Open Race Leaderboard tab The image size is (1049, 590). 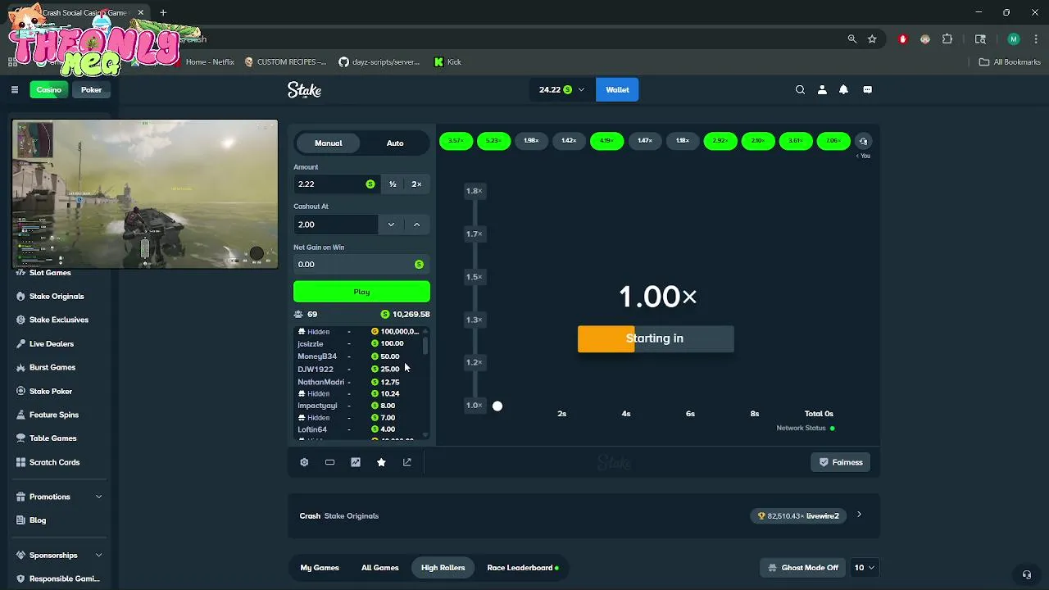pyautogui.click(x=522, y=568)
